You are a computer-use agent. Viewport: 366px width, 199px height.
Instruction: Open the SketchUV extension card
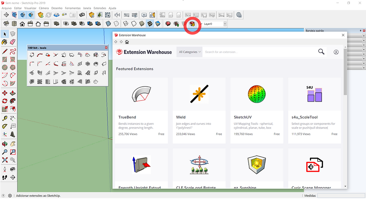click(x=257, y=111)
